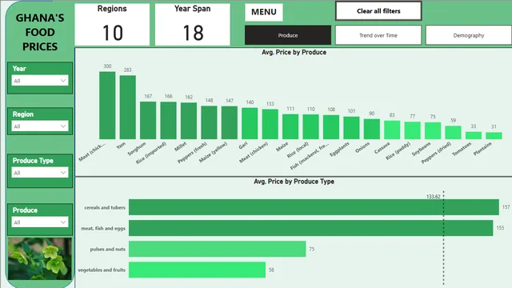Select the Yam bar valued 283
This screenshot has height=288, width=512.
coord(128,107)
